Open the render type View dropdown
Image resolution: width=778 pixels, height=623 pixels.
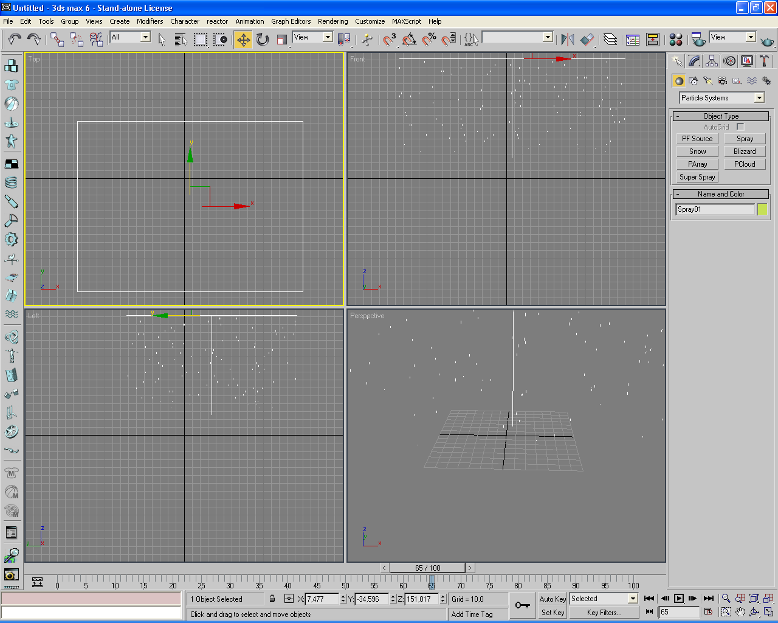tap(751, 37)
